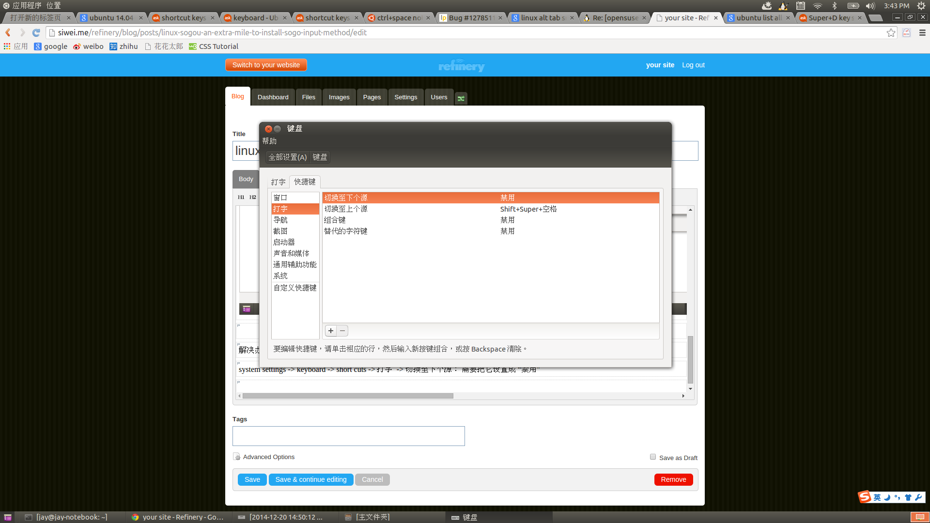Switch to the 打字 tab in keyboard dialog
The image size is (930, 523).
pos(278,182)
